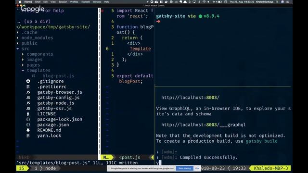The image size is (308, 173).
Task: Click the vim mode indicator 'N…' in statusline
Action: pos(106,157)
